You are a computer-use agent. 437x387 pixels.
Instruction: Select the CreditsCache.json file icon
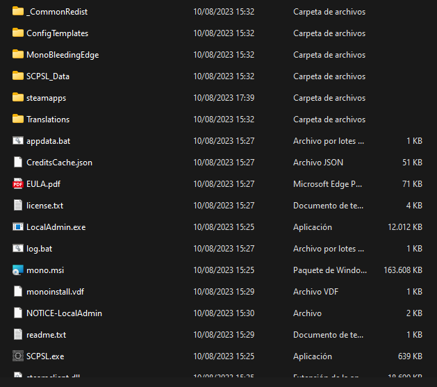tap(18, 163)
